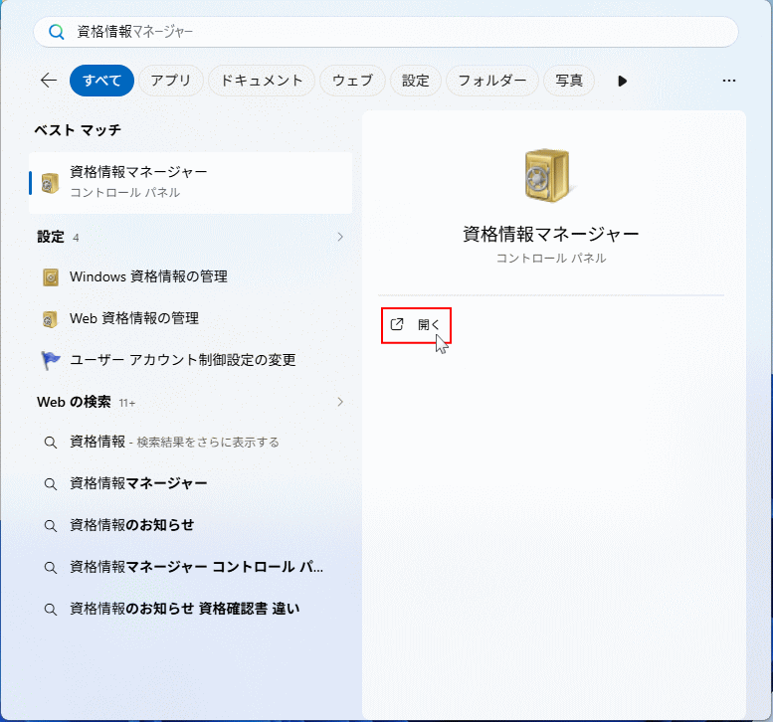Image resolution: width=773 pixels, height=722 pixels.
Task: Select web suggestion 資格情報のお知らせ
Action: 190,526
